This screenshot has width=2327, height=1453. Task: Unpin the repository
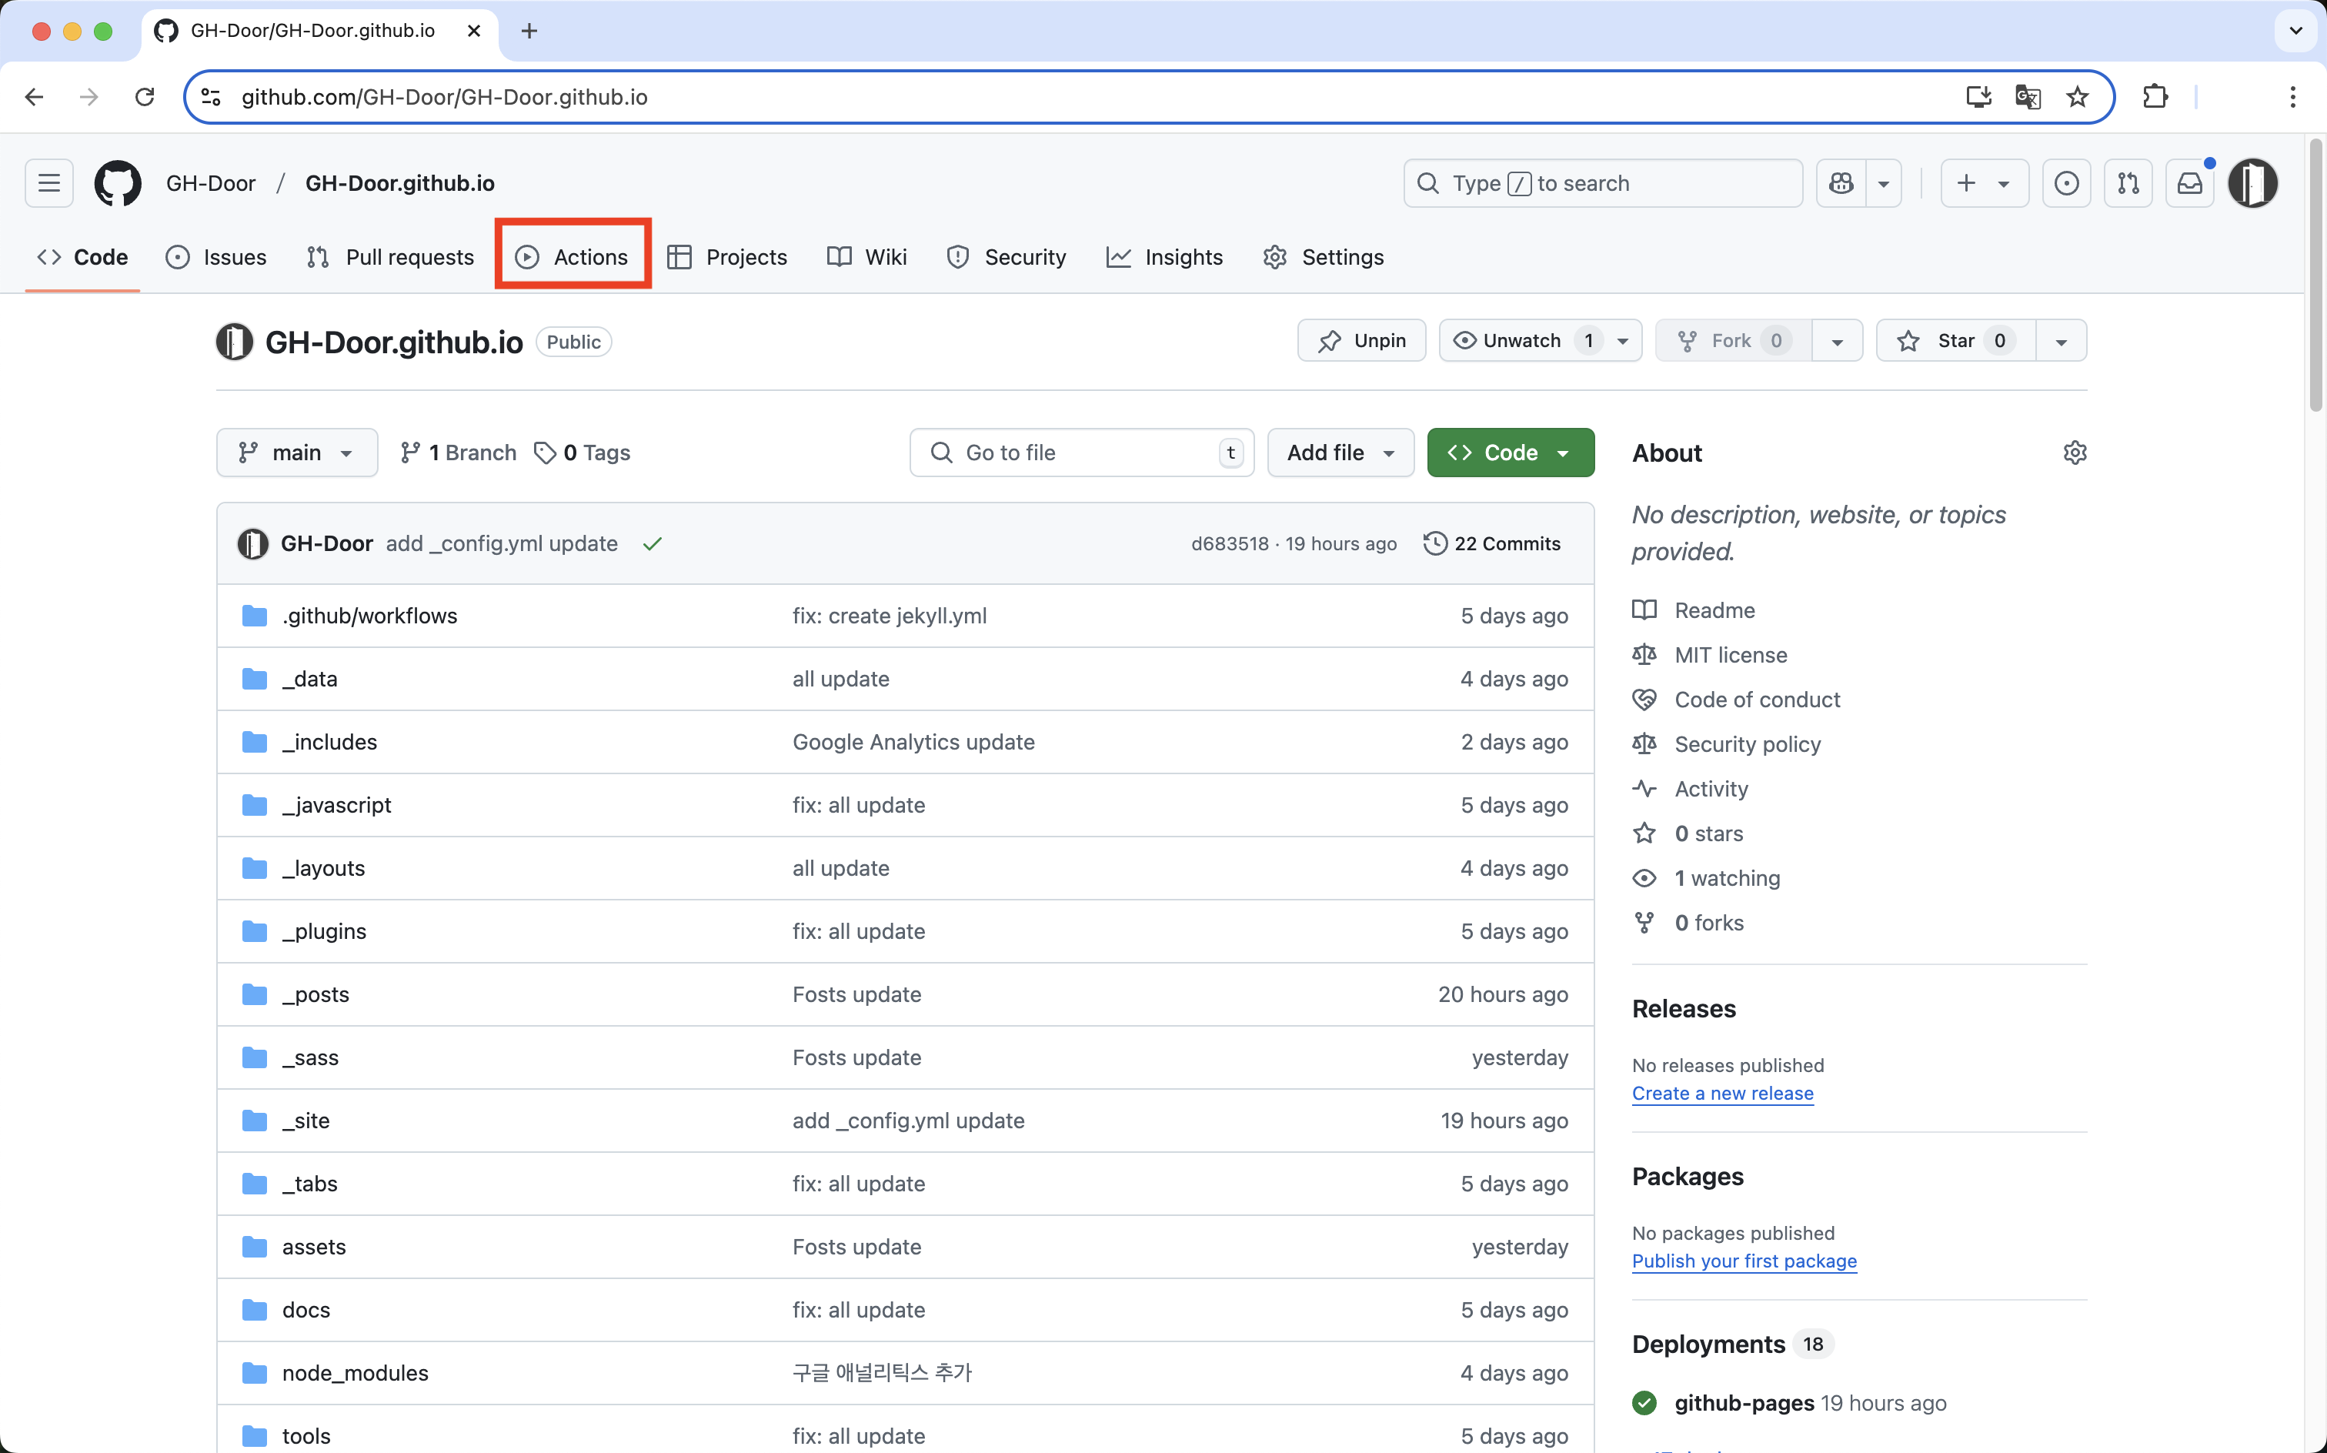[x=1361, y=340]
